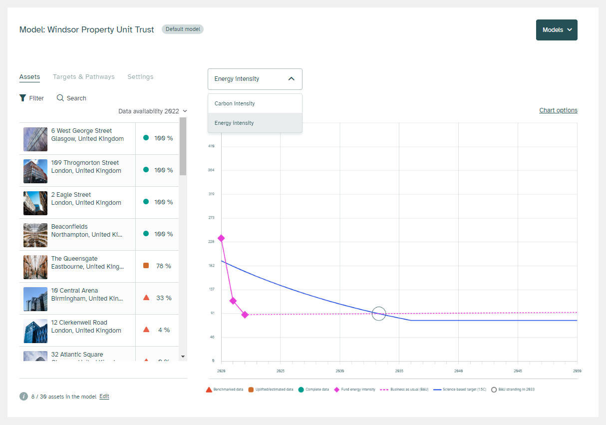Switch to Targets & Pathways tab
Viewport: 606px width, 425px height.
coord(83,77)
